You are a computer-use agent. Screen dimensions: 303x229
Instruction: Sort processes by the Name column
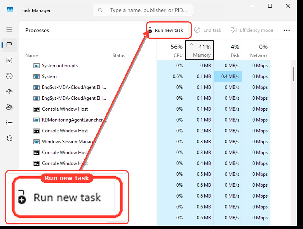click(x=64, y=50)
